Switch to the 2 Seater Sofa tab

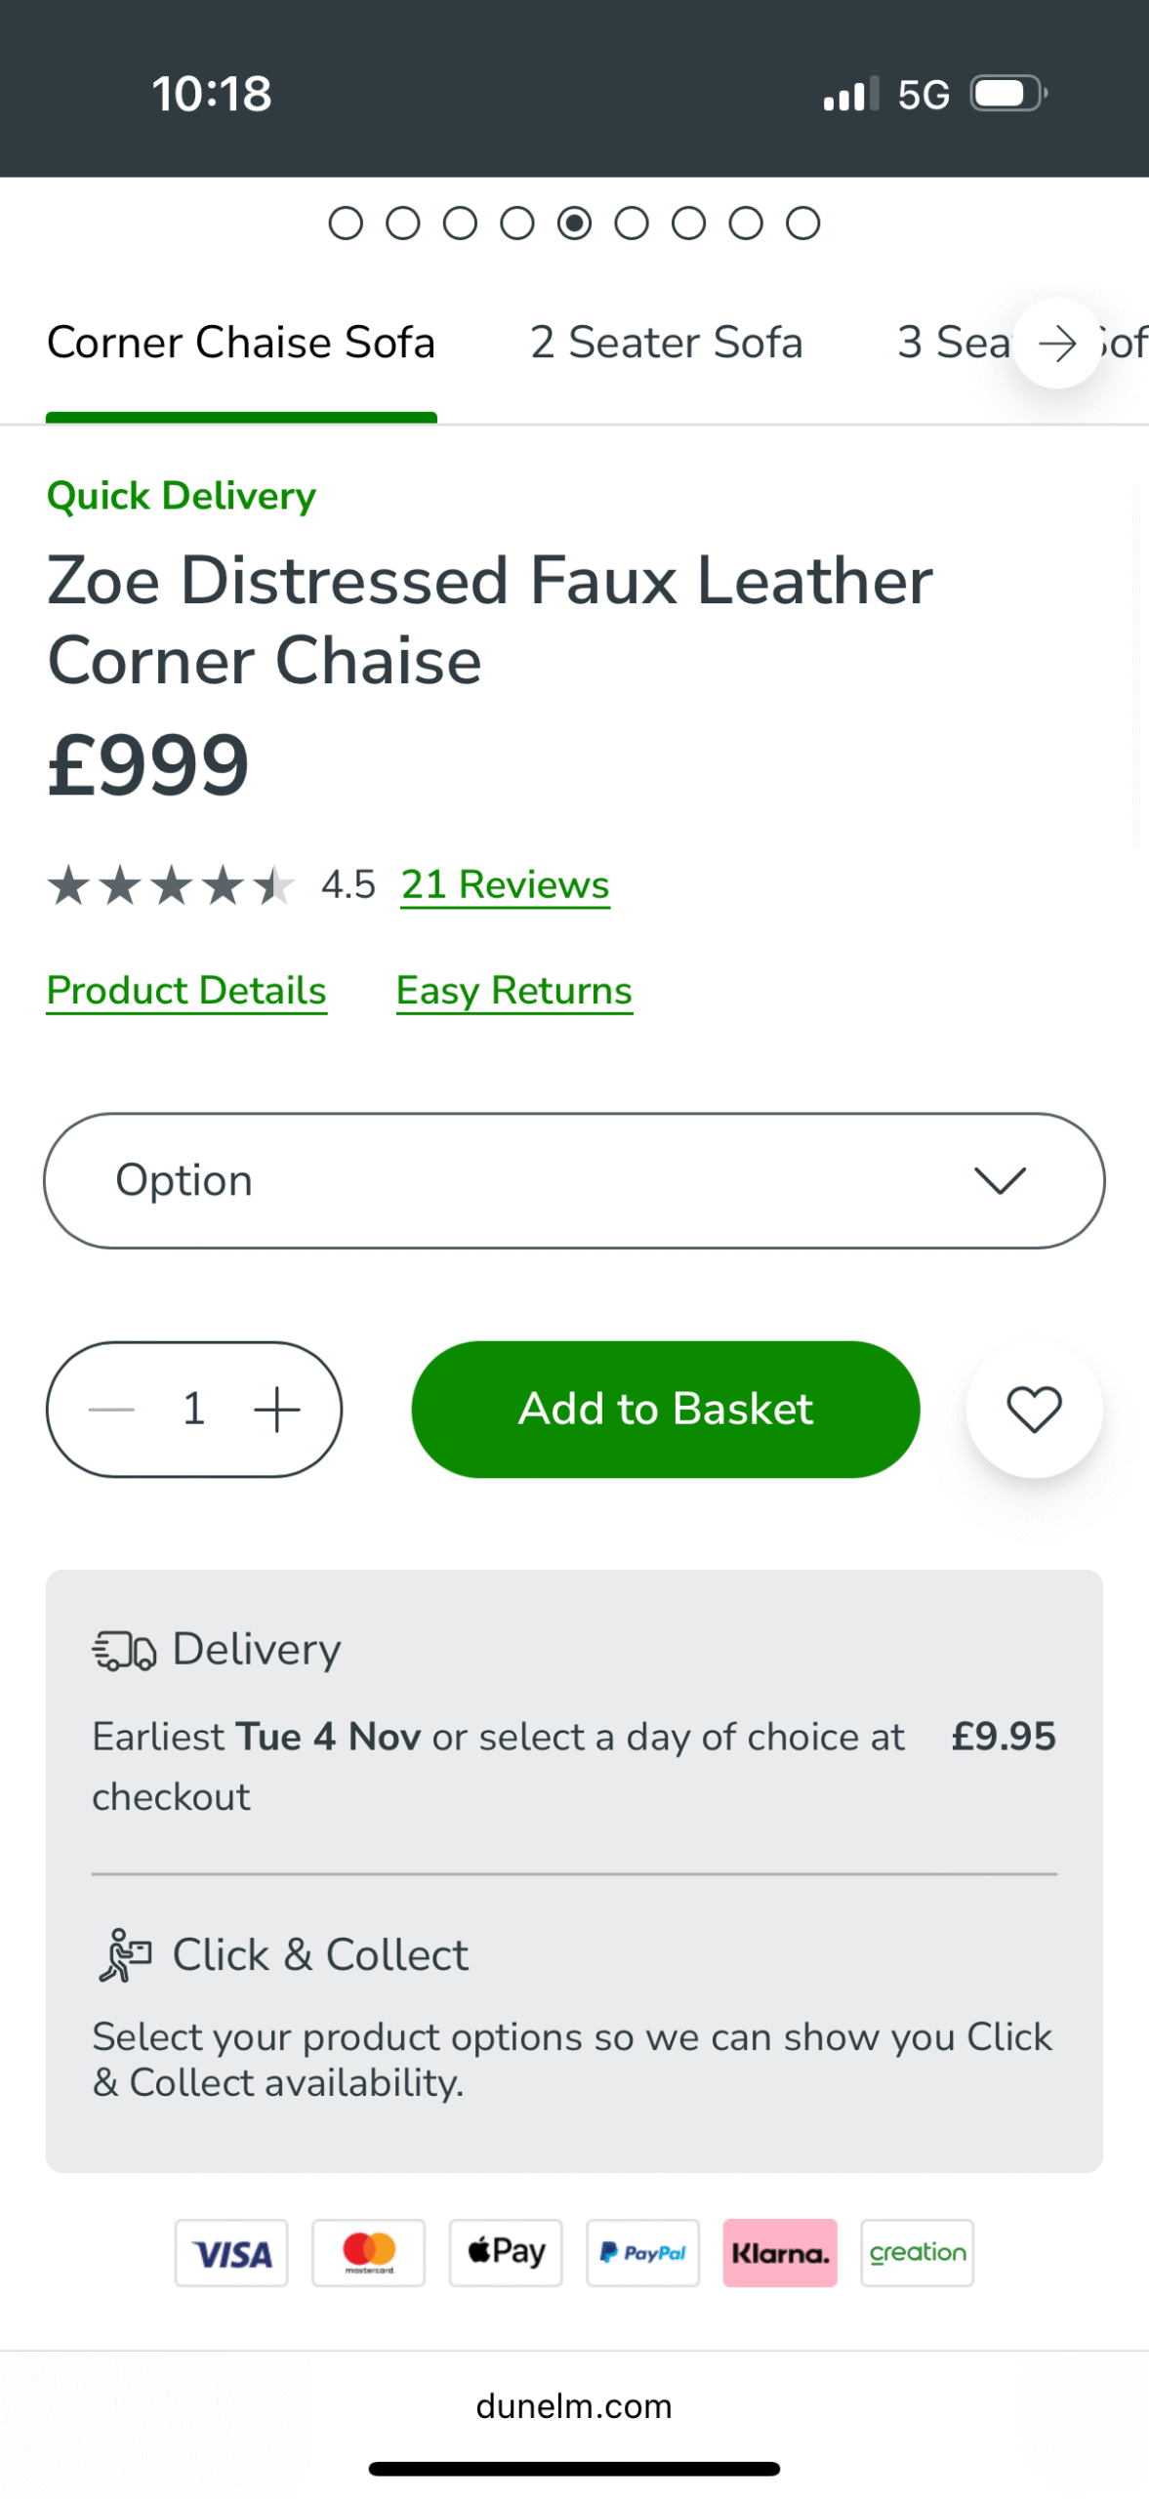pyautogui.click(x=666, y=343)
